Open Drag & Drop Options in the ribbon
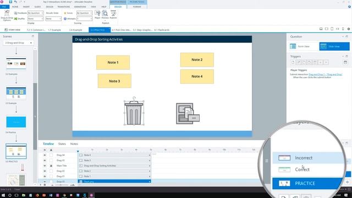 [x=7, y=15]
